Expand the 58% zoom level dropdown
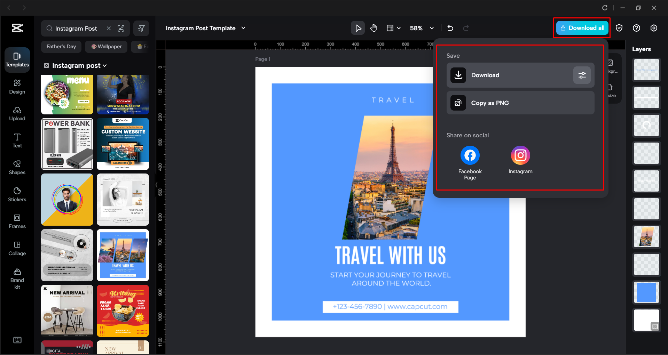 pyautogui.click(x=432, y=28)
